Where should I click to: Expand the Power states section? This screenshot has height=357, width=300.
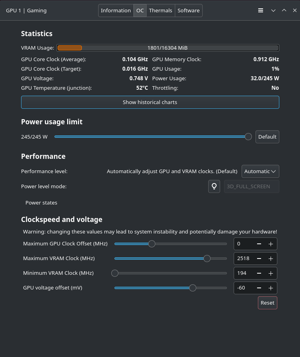(41, 203)
